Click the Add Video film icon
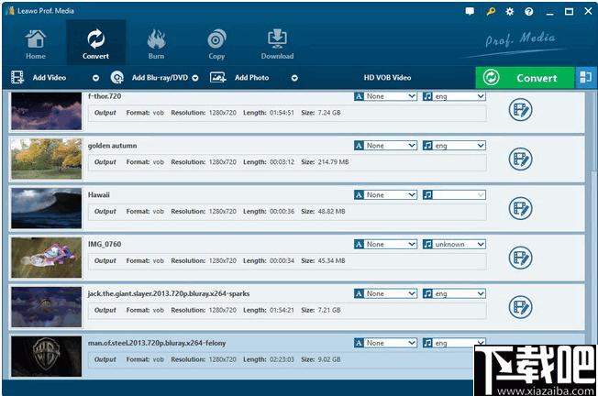The width and height of the screenshot is (598, 396). [17, 77]
